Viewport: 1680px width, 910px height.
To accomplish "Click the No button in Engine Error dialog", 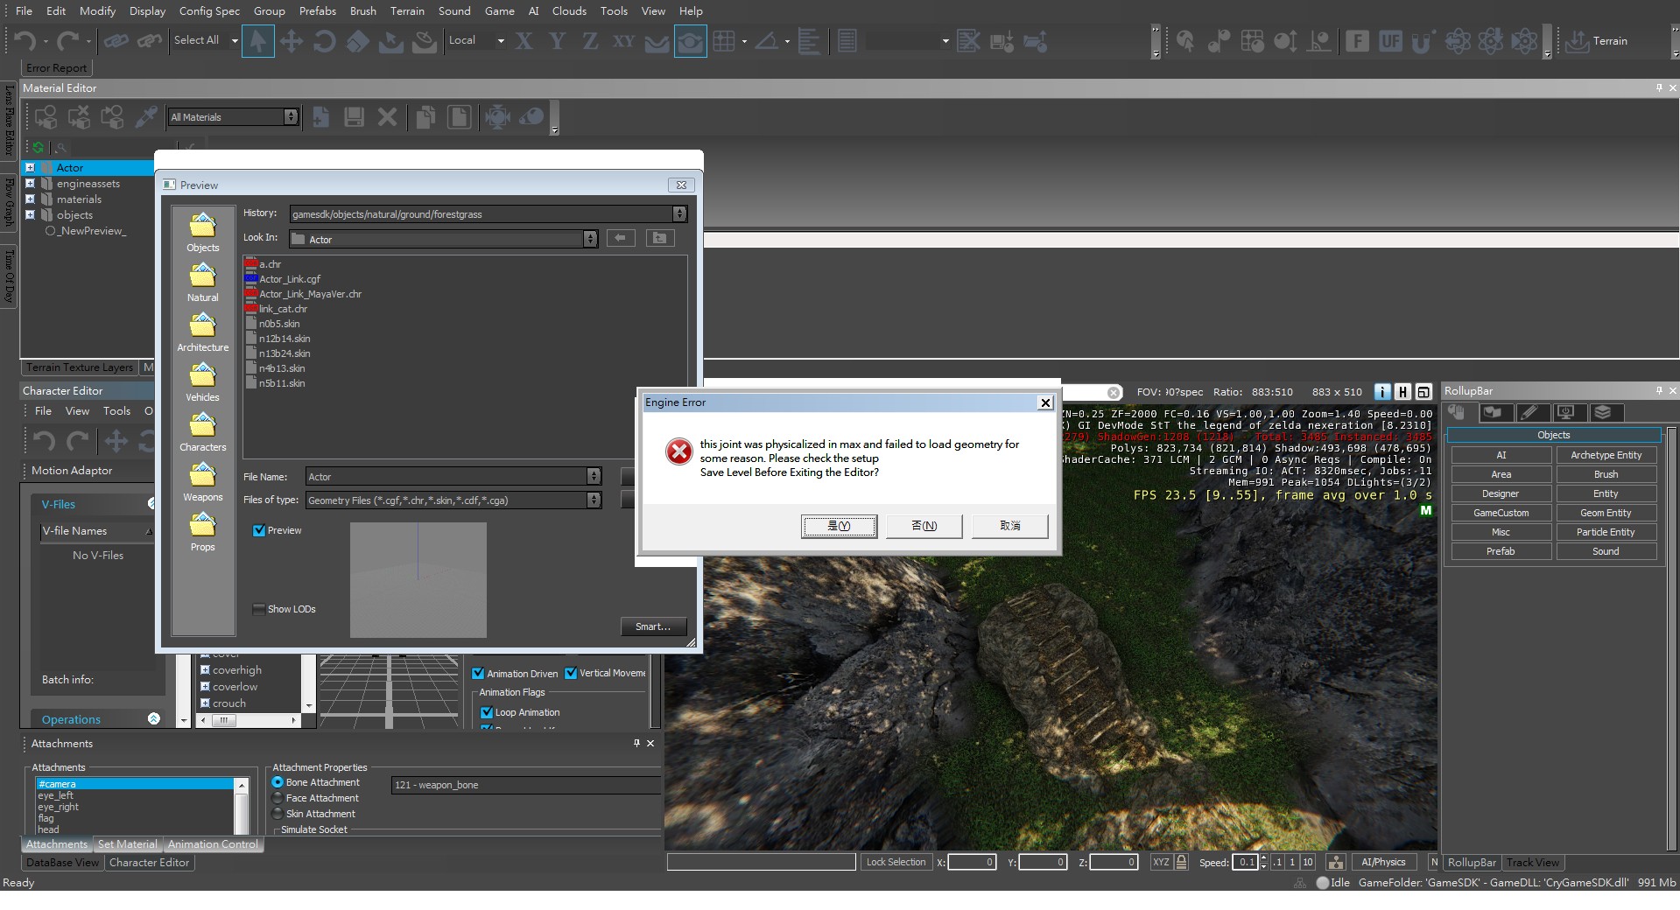I will [x=924, y=526].
